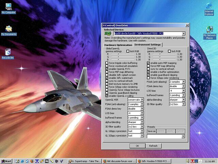
Task: Switch to the Supertramp - Take The... taskbar window
Action: point(84,161)
